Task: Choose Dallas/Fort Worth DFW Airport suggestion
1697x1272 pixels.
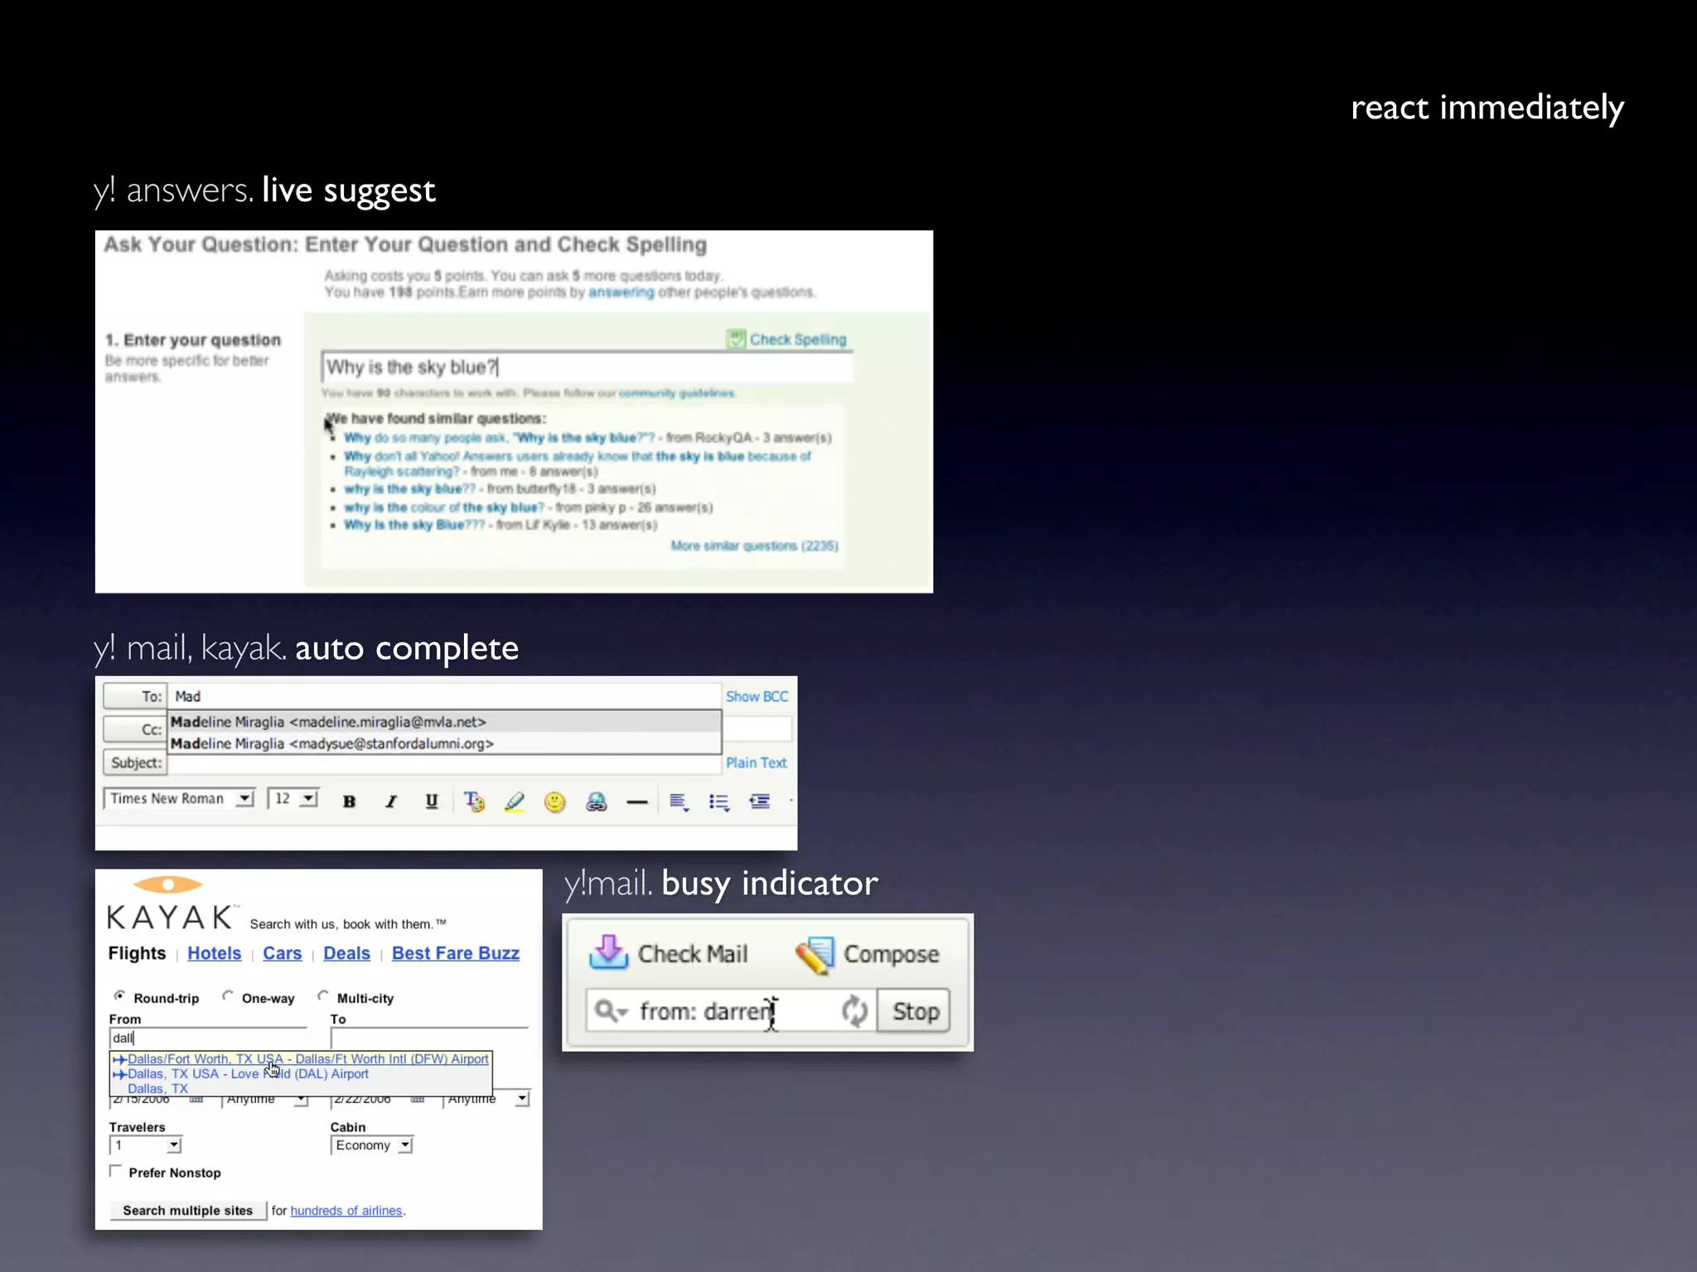Action: (x=301, y=1059)
